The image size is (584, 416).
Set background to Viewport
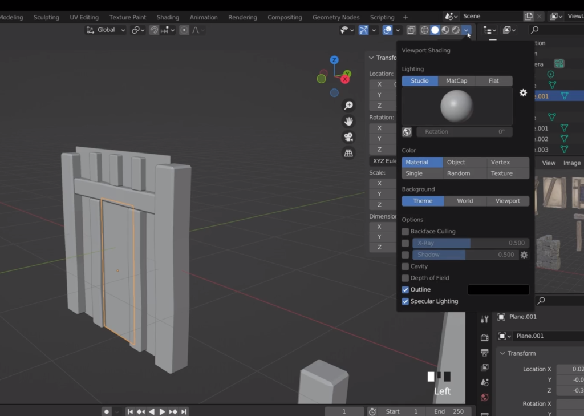click(x=508, y=201)
